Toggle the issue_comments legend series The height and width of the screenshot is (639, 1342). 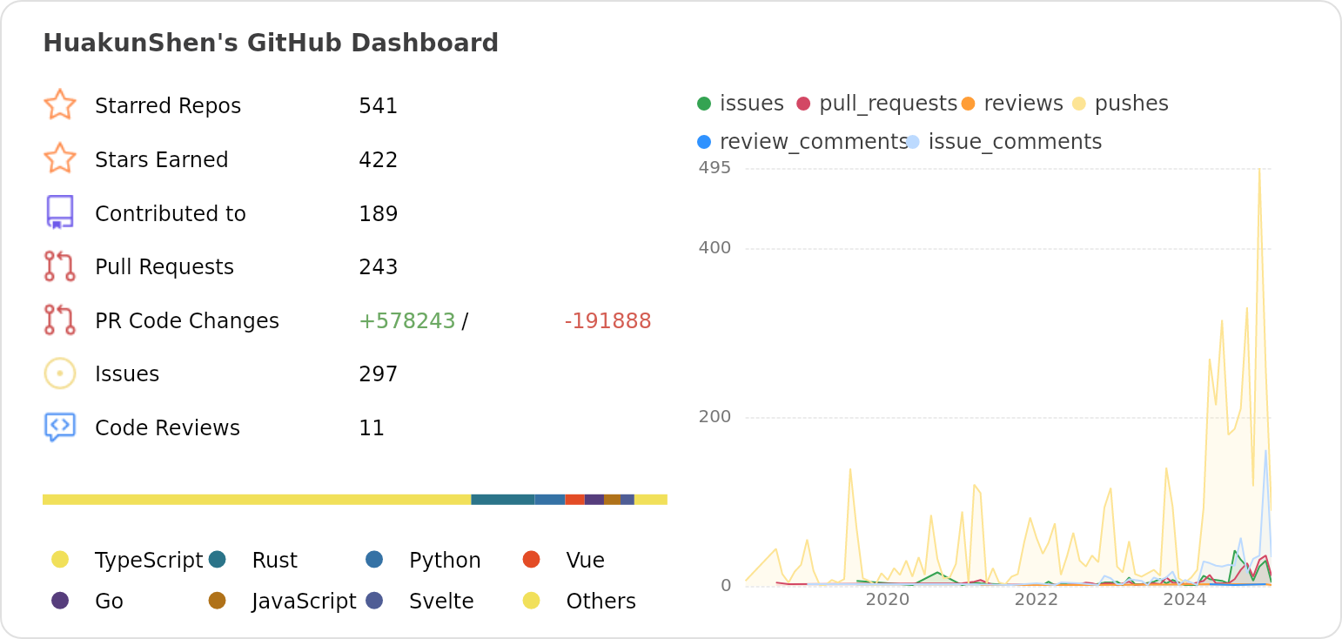[1004, 142]
